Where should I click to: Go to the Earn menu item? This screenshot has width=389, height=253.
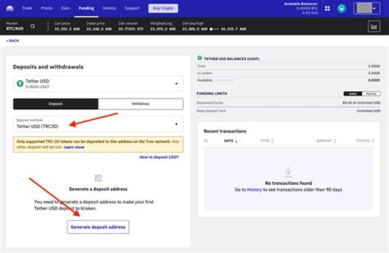click(x=65, y=9)
